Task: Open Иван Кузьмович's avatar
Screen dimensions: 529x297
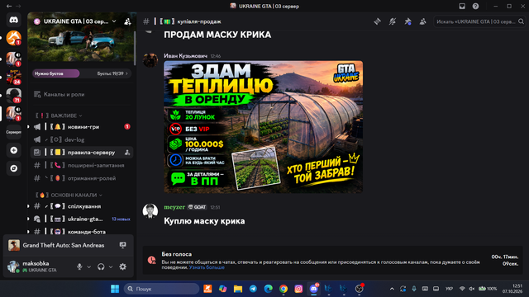Action: (x=150, y=59)
